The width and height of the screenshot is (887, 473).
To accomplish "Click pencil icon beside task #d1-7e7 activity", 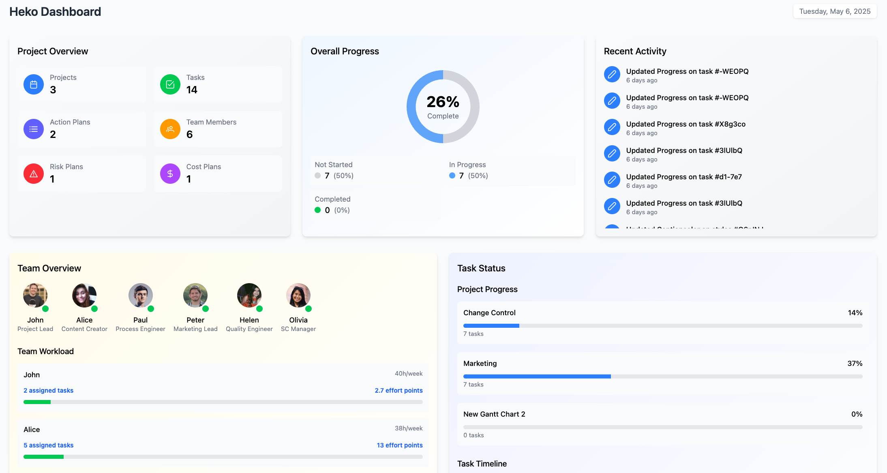I will click(612, 180).
